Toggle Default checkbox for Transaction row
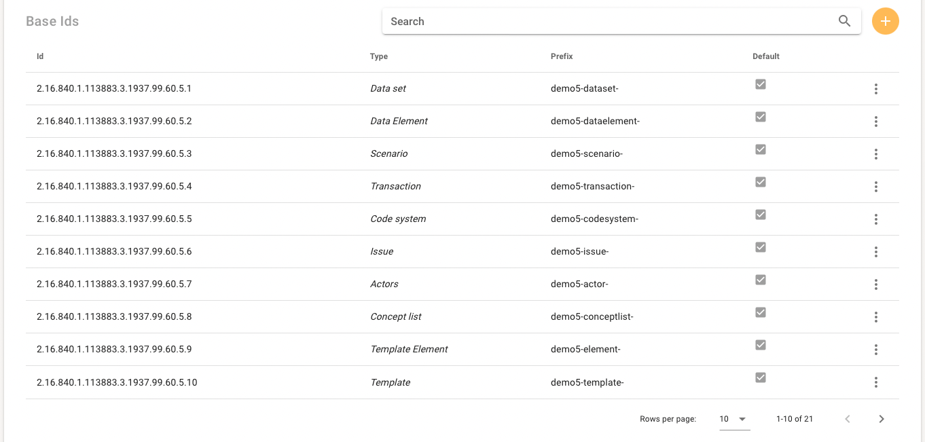This screenshot has height=442, width=925. (x=761, y=182)
